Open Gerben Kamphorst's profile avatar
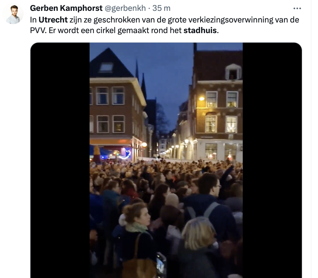318x278 pixels. [13, 14]
